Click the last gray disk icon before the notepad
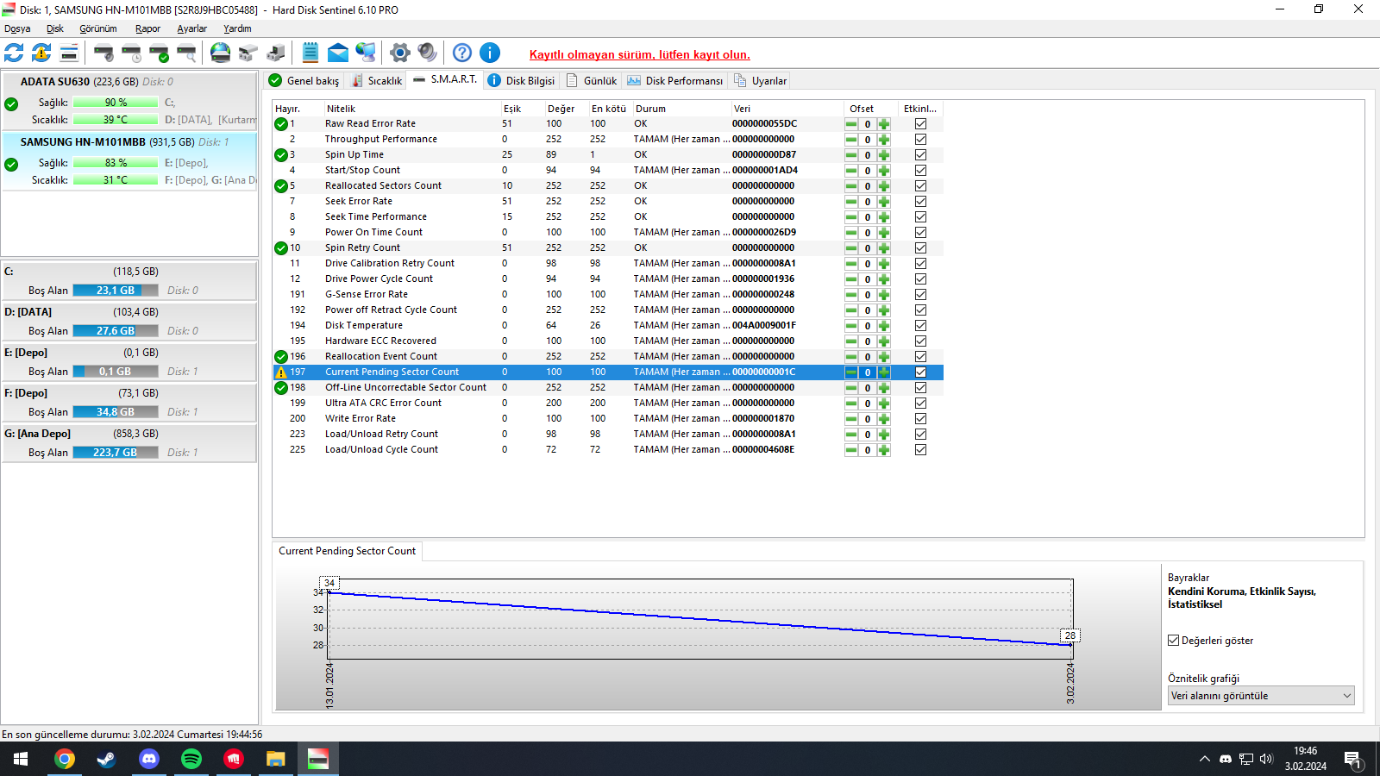Image resolution: width=1380 pixels, height=776 pixels. pos(276,53)
